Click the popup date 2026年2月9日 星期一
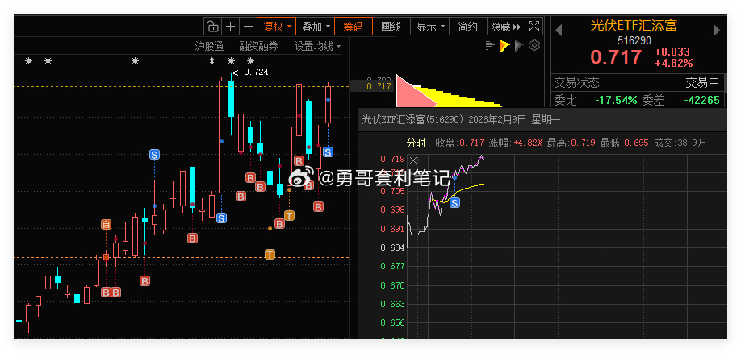 coord(514,120)
